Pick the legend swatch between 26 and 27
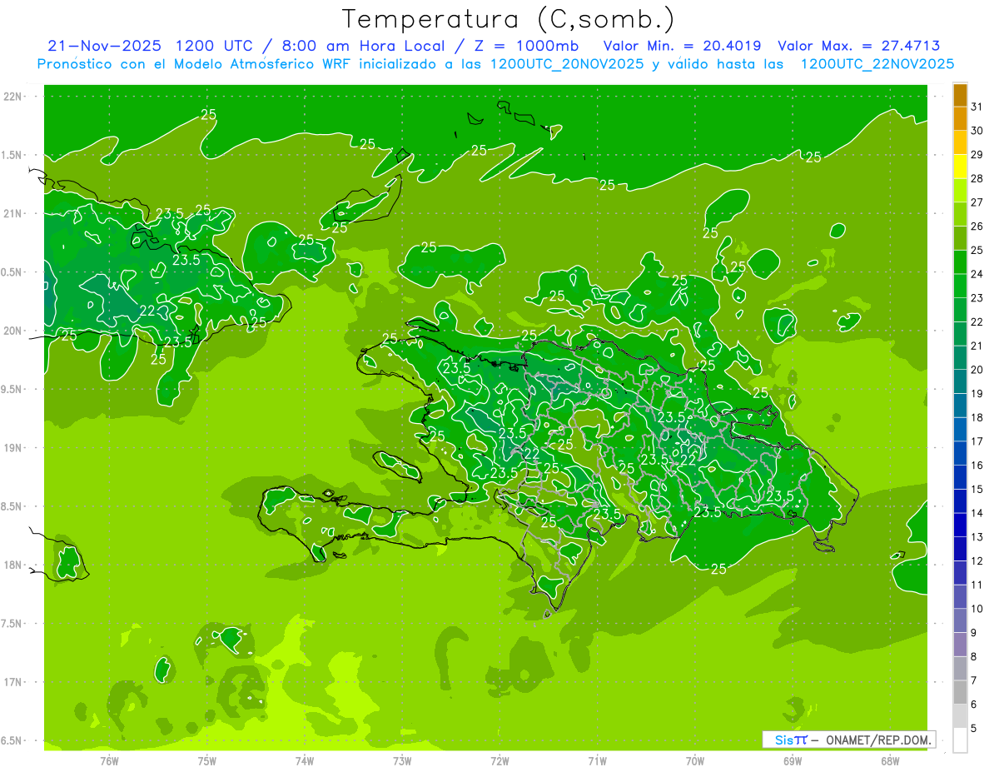Image resolution: width=999 pixels, height=772 pixels. (x=960, y=214)
